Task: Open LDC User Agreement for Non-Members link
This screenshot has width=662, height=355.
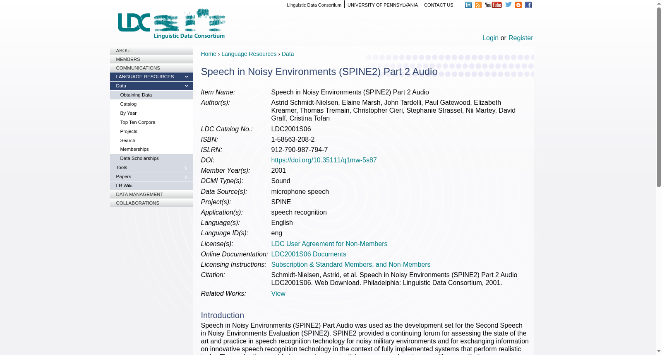Action: point(329,244)
